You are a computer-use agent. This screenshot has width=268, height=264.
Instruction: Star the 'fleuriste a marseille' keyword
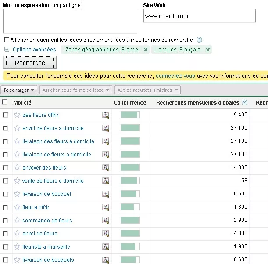[x=17, y=247]
